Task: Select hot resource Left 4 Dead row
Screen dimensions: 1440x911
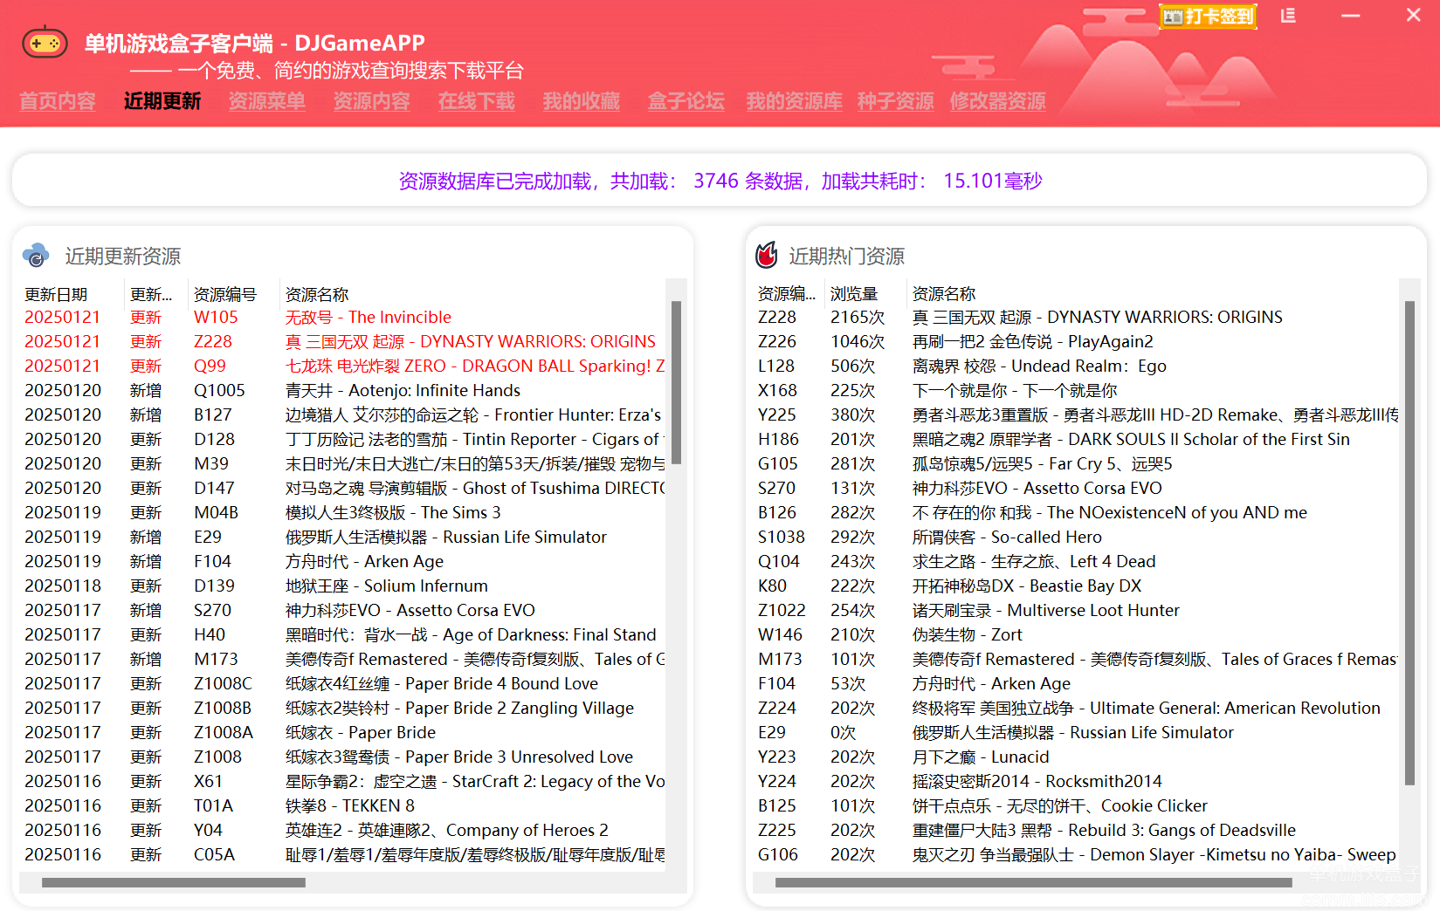Action: [x=1076, y=561]
